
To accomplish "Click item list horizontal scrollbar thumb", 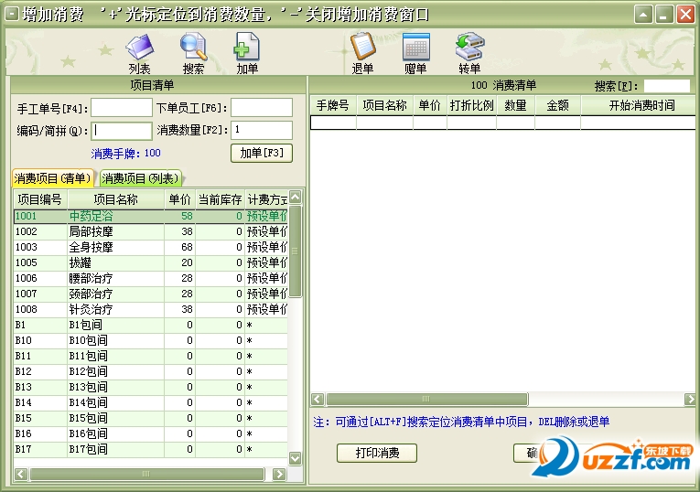I will [146, 474].
